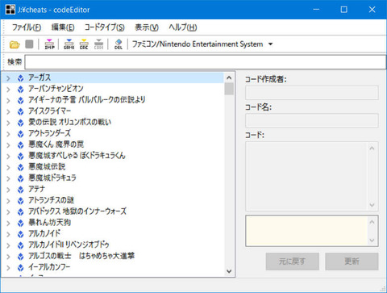Click the game icon beside 暴れん坊天狗

point(20,223)
